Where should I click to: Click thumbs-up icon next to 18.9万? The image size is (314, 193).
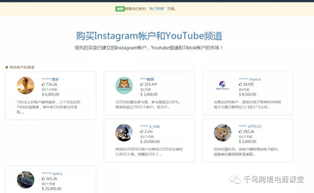[x=241, y=85]
